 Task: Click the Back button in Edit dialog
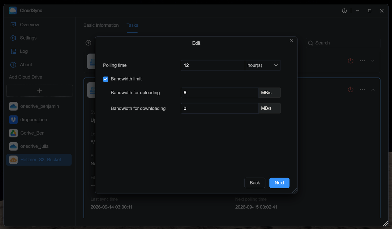click(255, 183)
